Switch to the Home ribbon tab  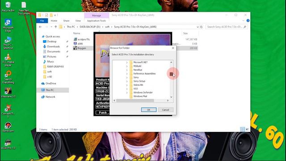point(54,21)
